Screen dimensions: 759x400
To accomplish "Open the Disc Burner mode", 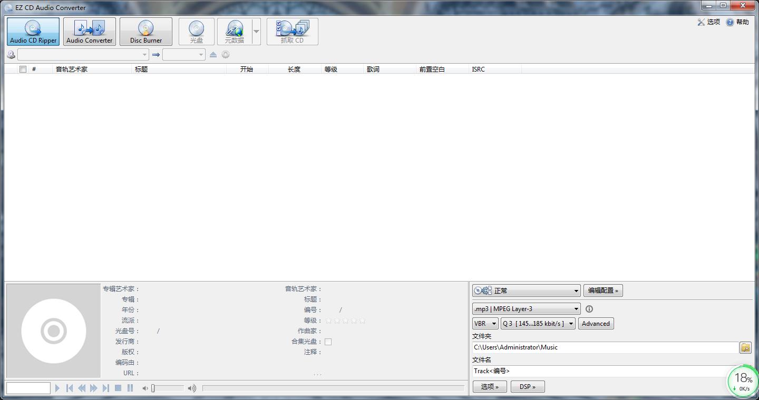I will (146, 32).
